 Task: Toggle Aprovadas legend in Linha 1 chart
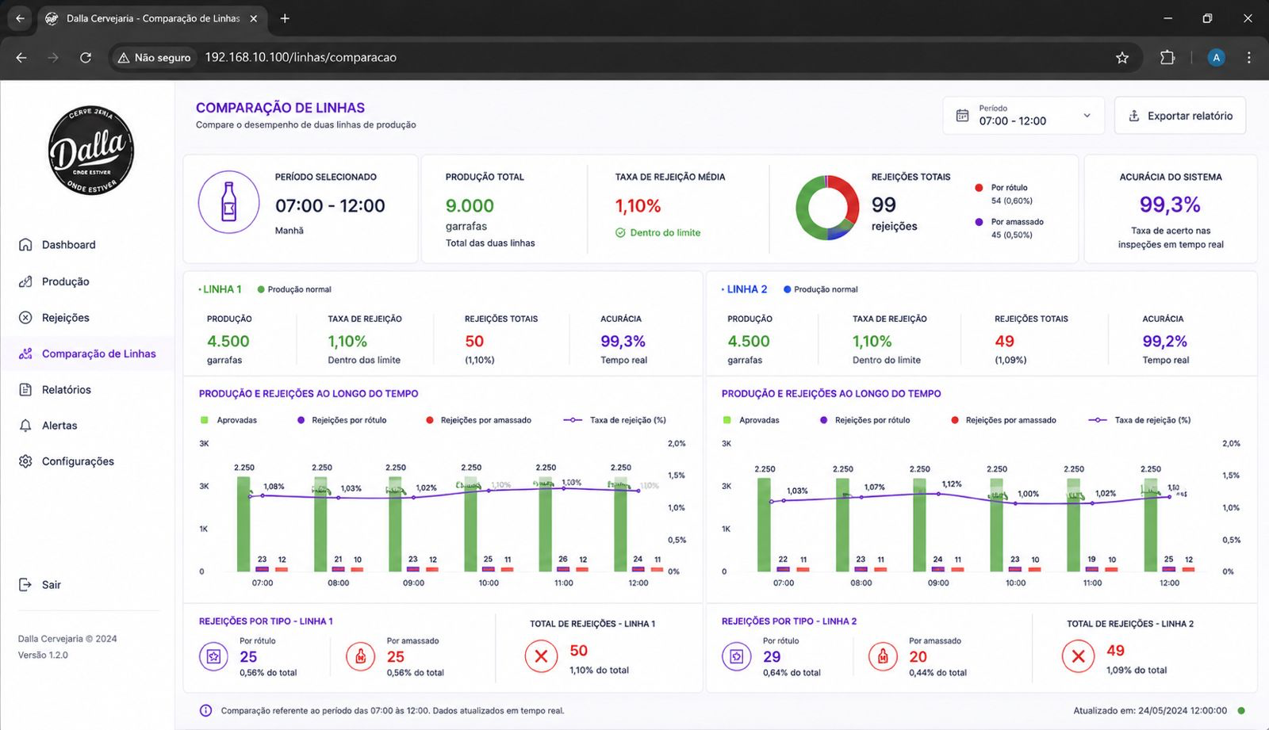(229, 420)
